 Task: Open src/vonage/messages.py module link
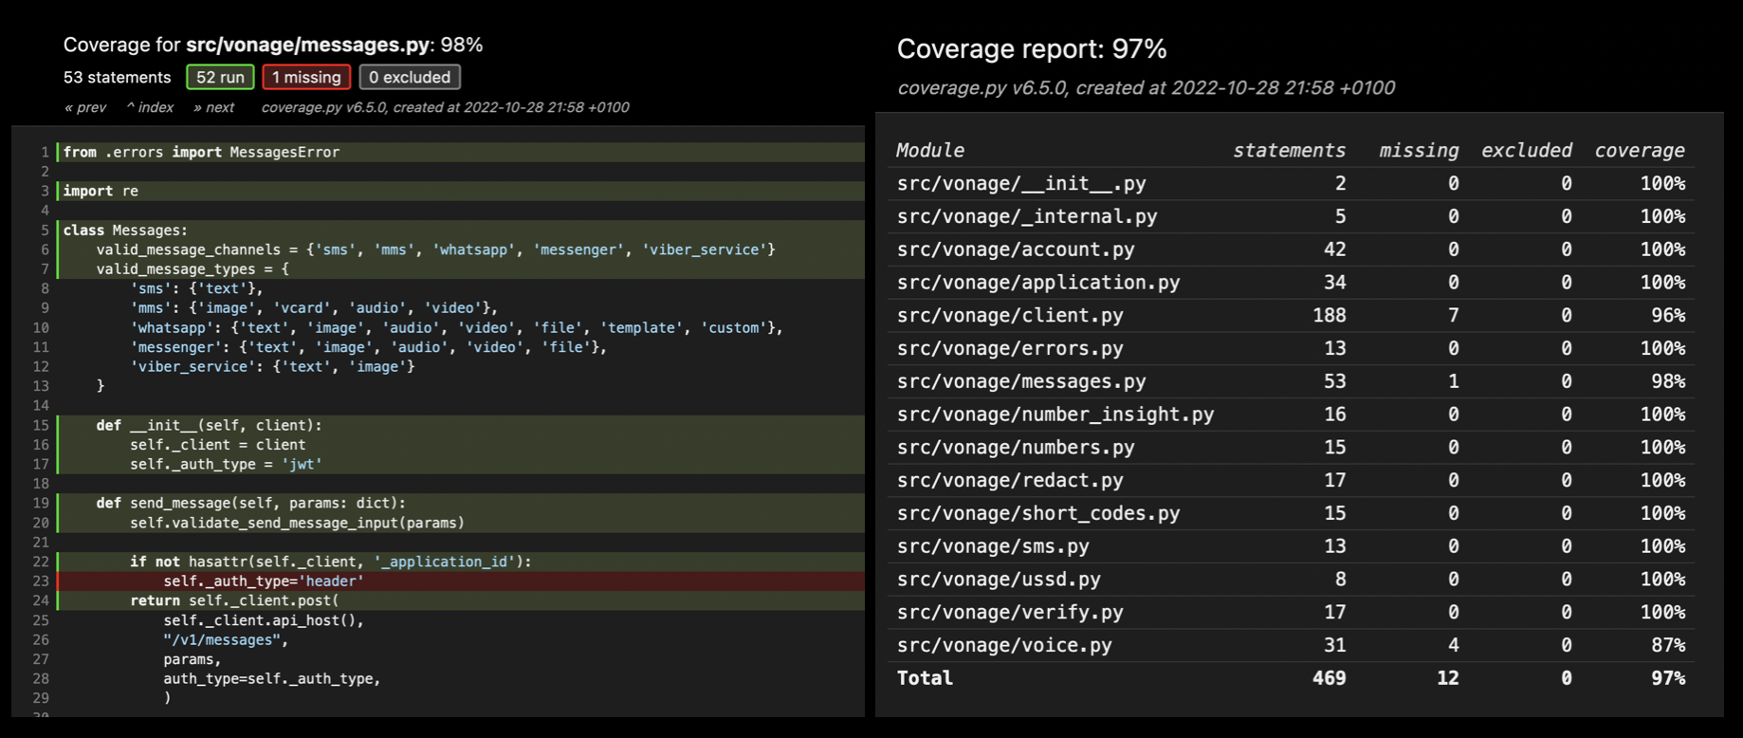(1021, 381)
